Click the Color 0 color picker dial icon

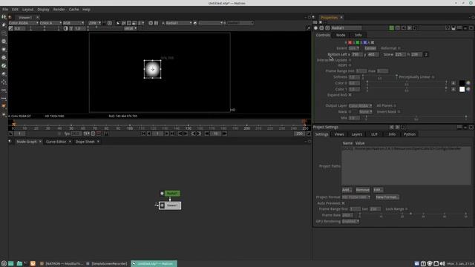pyautogui.click(x=468, y=83)
